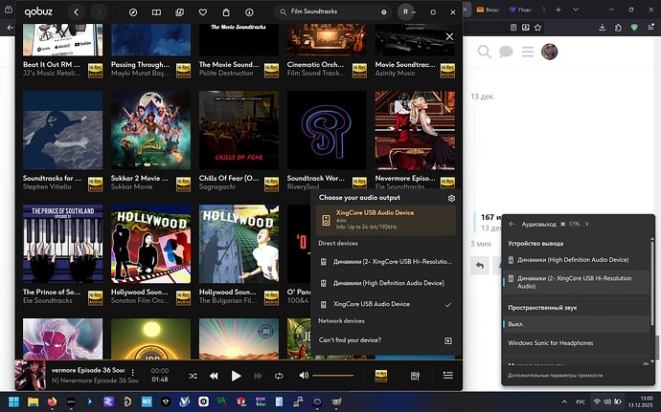Open the open-book library icon in Qobuz
The width and height of the screenshot is (661, 412).
click(x=156, y=12)
